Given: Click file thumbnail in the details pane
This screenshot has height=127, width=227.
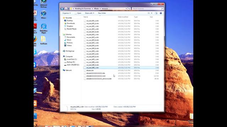Looking at the screenshot, I should pos(65,108).
